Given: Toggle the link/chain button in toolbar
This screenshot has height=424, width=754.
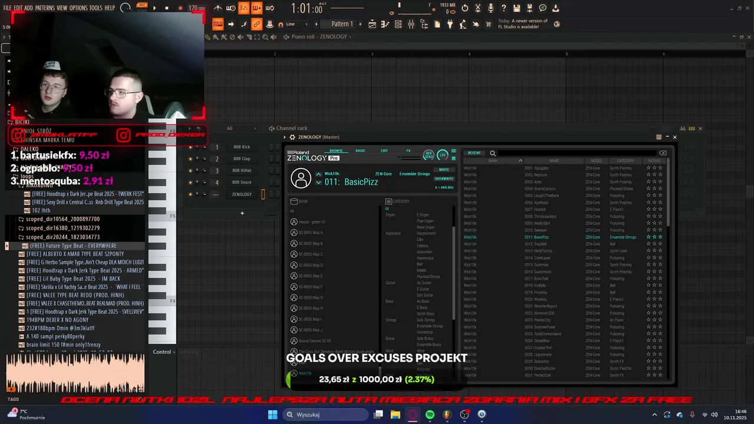Looking at the screenshot, I should pyautogui.click(x=256, y=24).
